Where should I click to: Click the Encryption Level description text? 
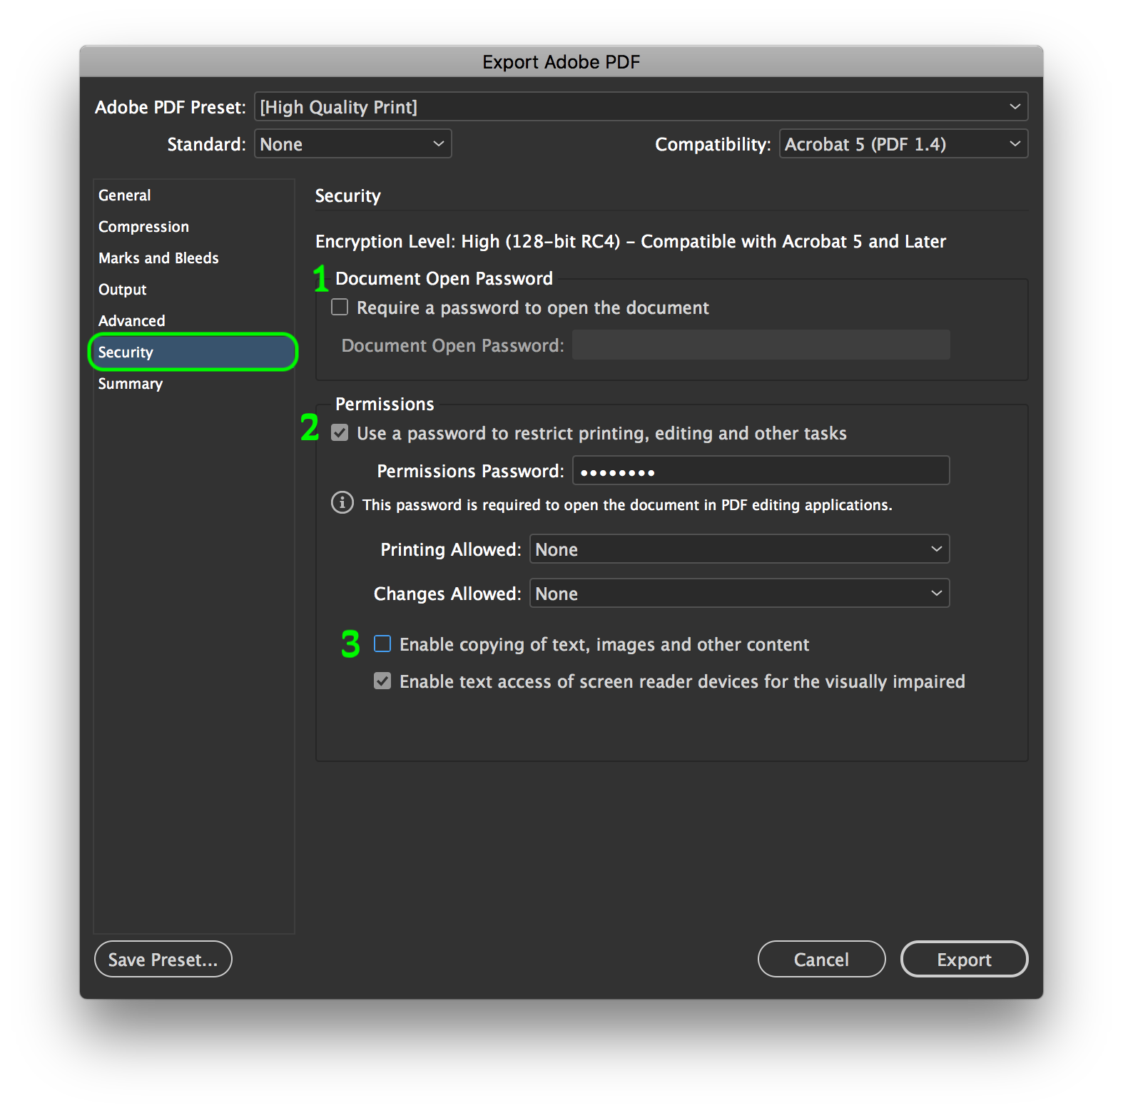(x=631, y=242)
